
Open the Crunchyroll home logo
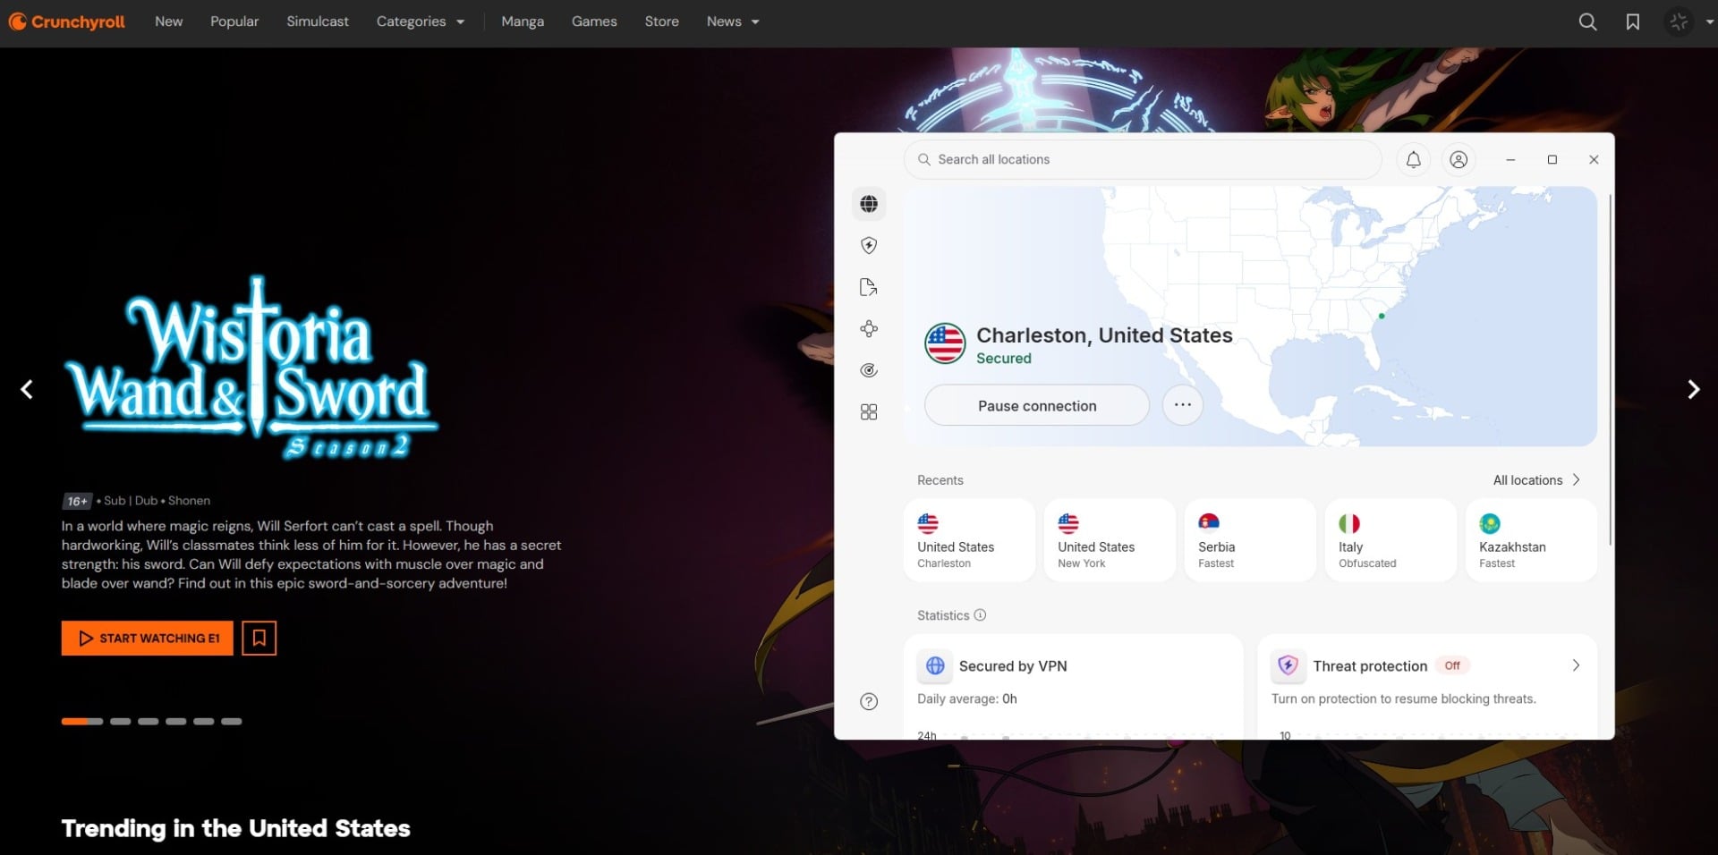pyautogui.click(x=67, y=21)
